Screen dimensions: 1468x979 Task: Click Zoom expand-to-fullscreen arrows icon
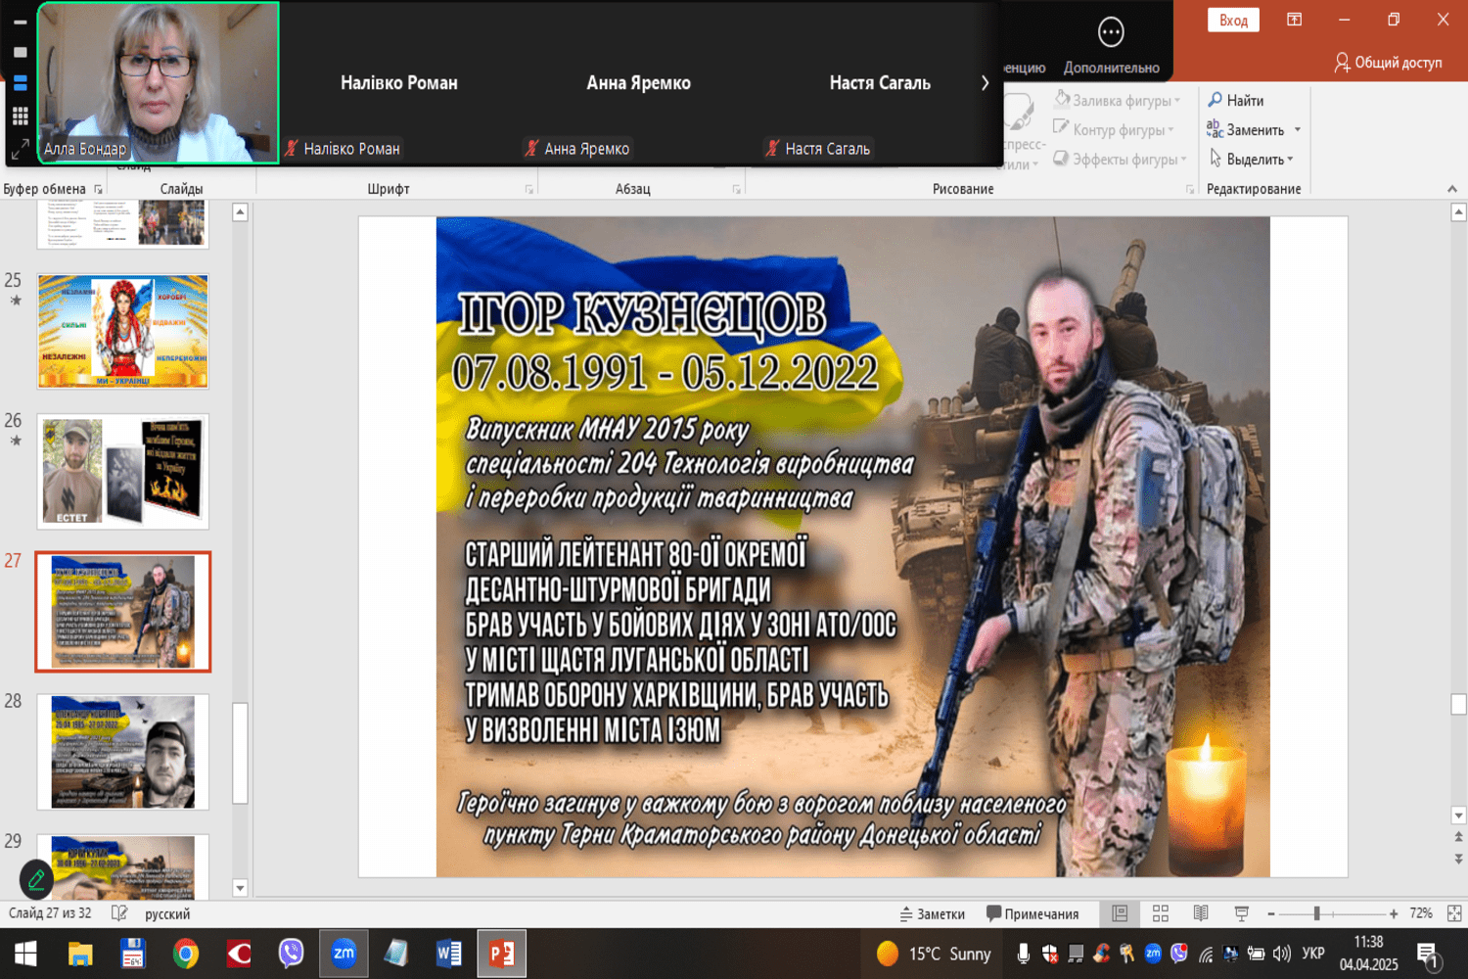tap(20, 150)
